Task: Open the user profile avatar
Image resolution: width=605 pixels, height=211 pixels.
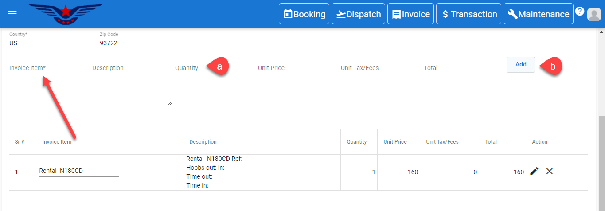Action: coord(593,15)
